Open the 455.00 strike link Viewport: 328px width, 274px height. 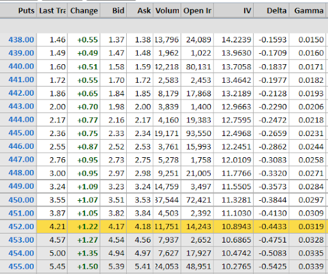(21, 266)
